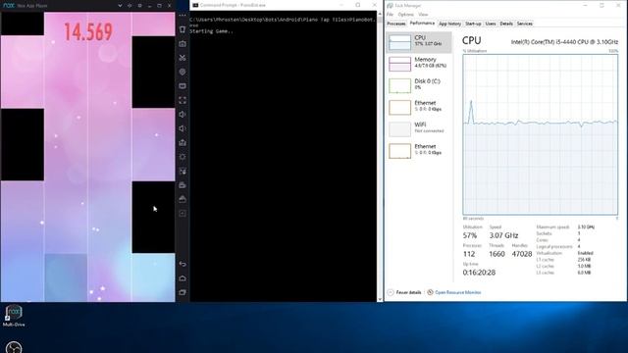Screen dimensions: 628x353
Task: Tap the black tile under the mouse cursor
Action: (x=153, y=217)
